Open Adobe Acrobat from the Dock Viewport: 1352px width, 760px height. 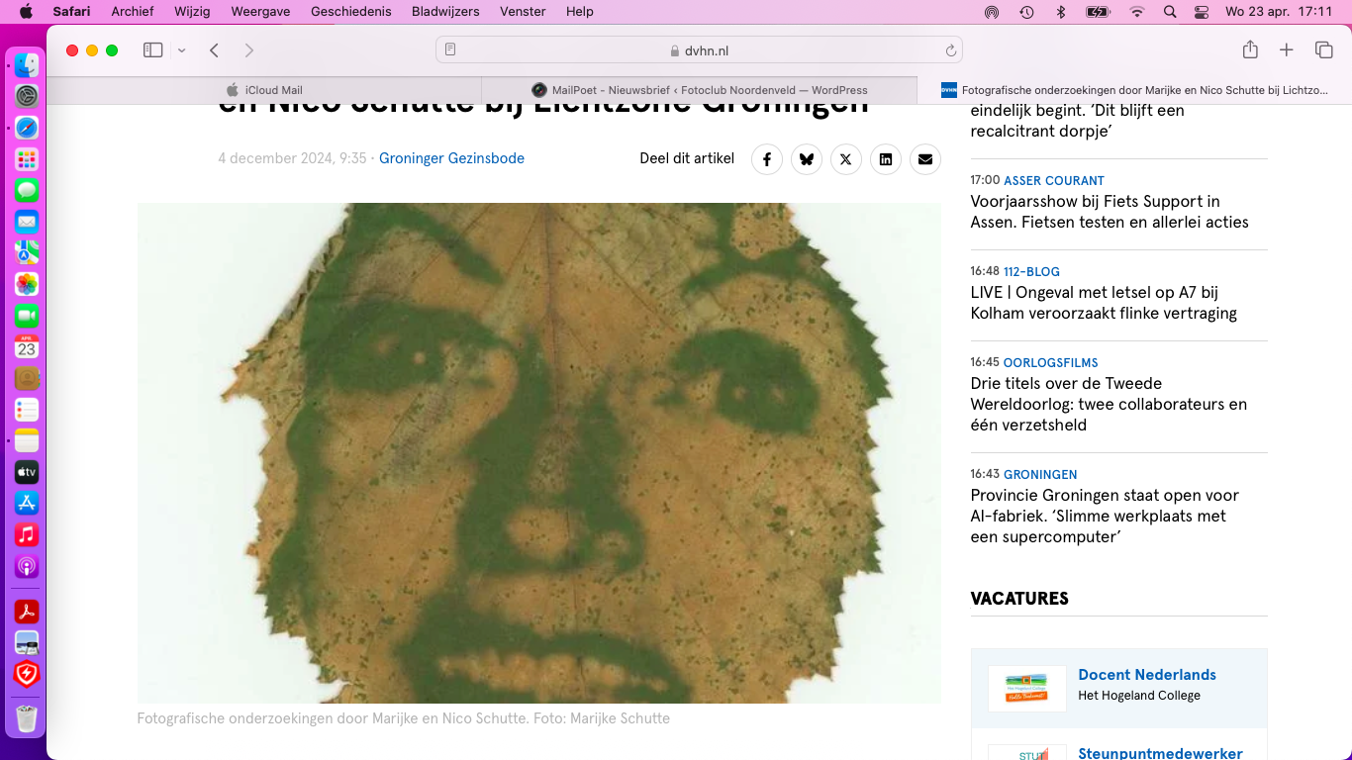pos(27,612)
